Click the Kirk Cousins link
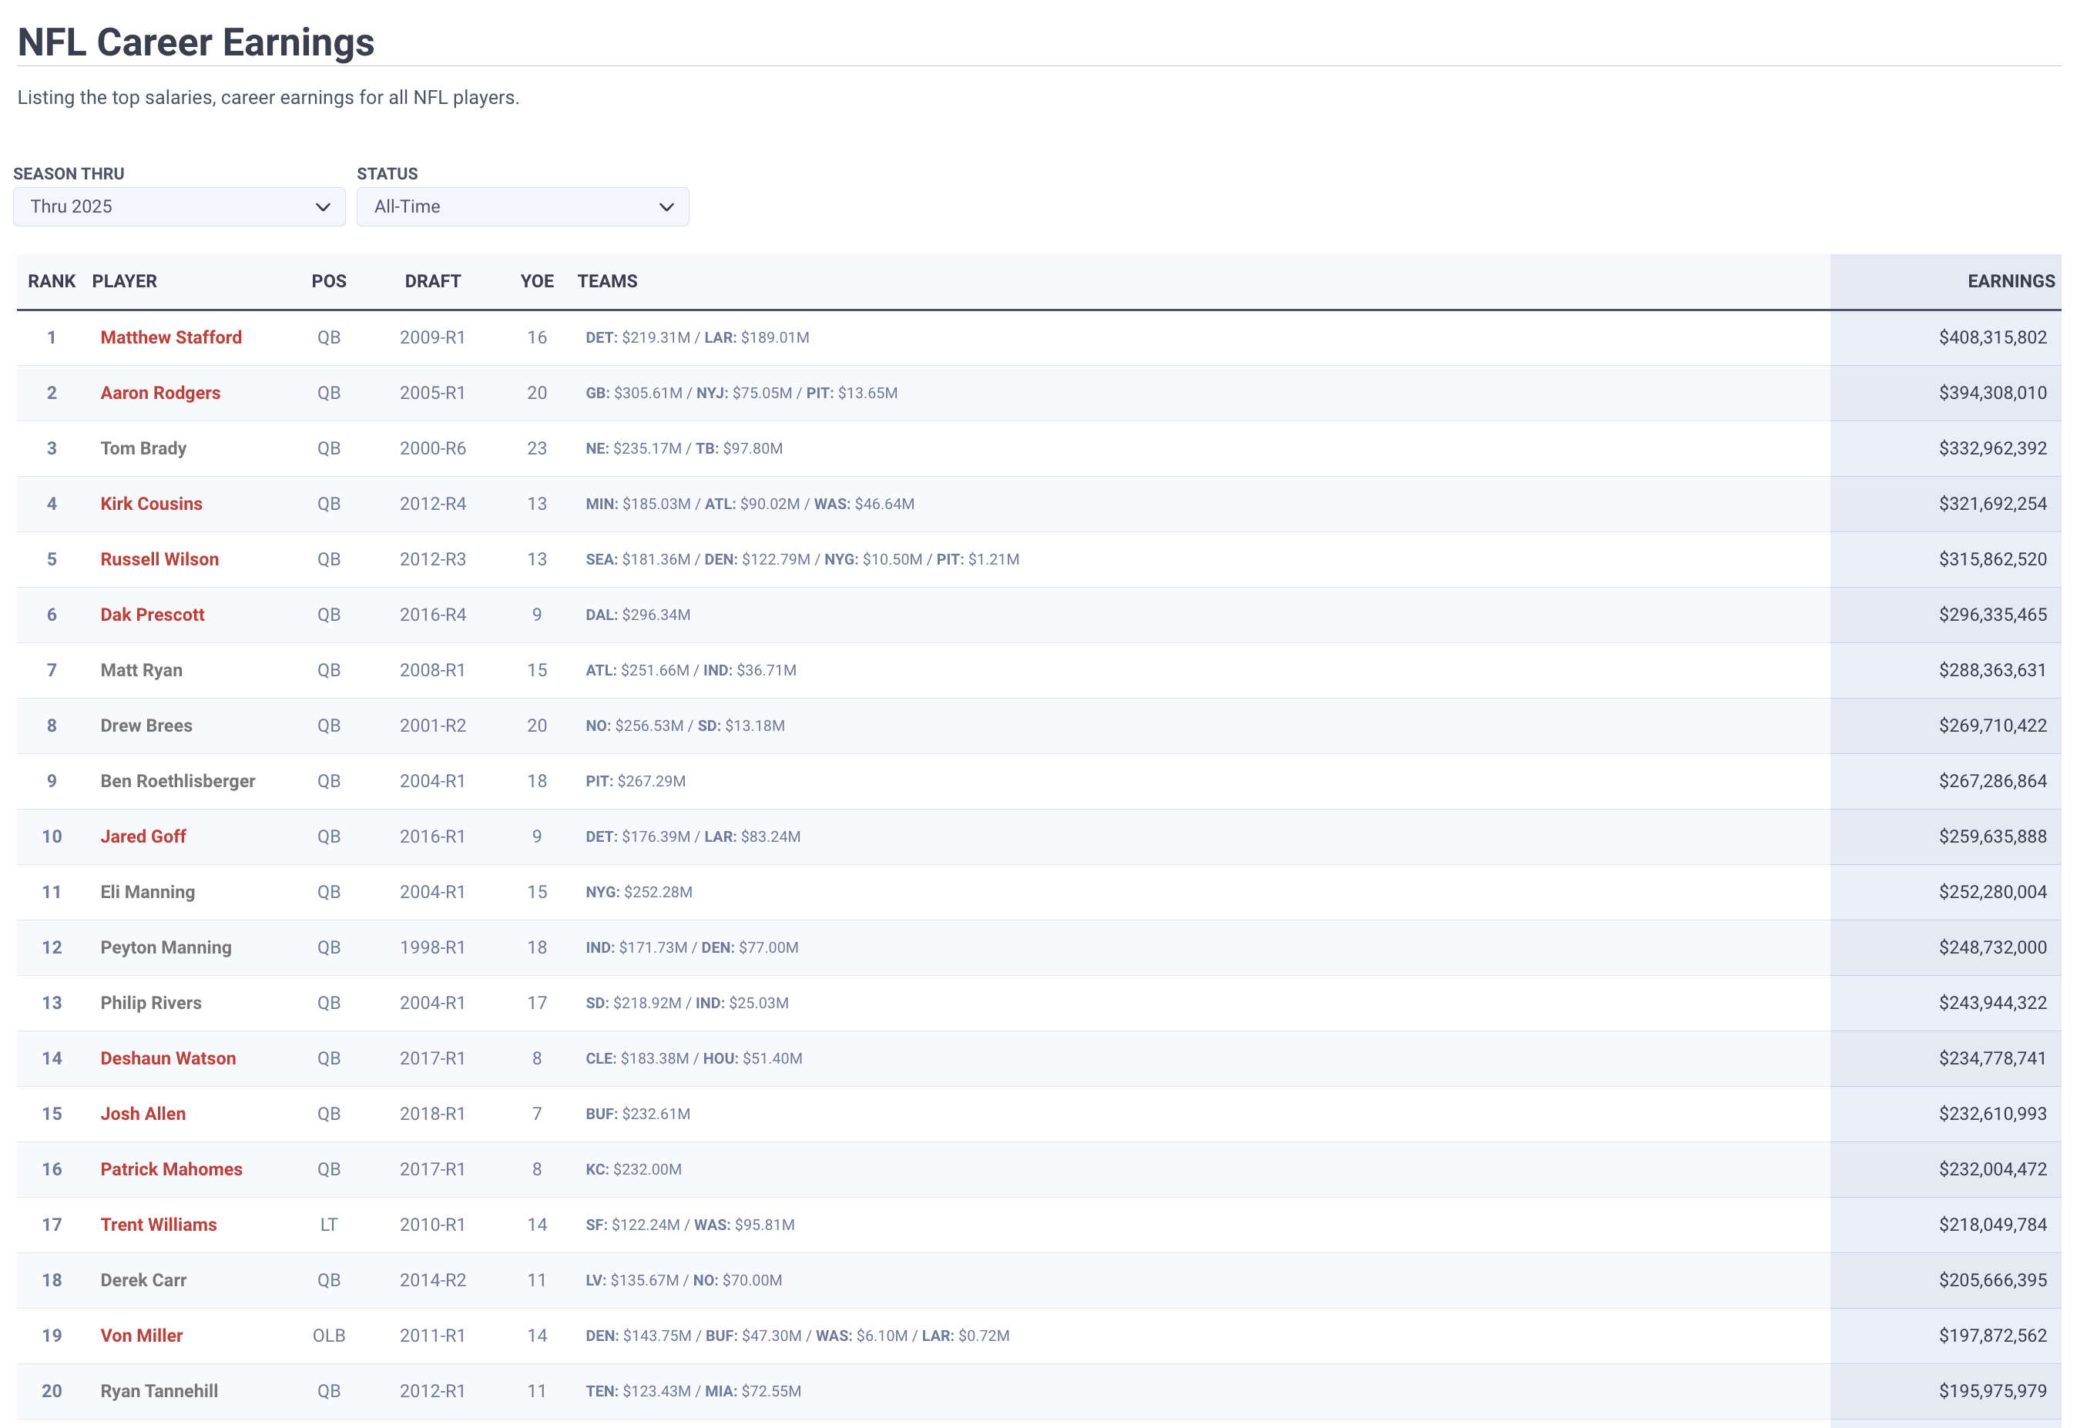This screenshot has width=2077, height=1428. pos(151,504)
